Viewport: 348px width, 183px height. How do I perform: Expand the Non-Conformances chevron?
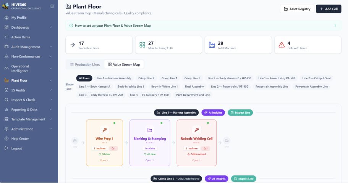click(x=50, y=56)
